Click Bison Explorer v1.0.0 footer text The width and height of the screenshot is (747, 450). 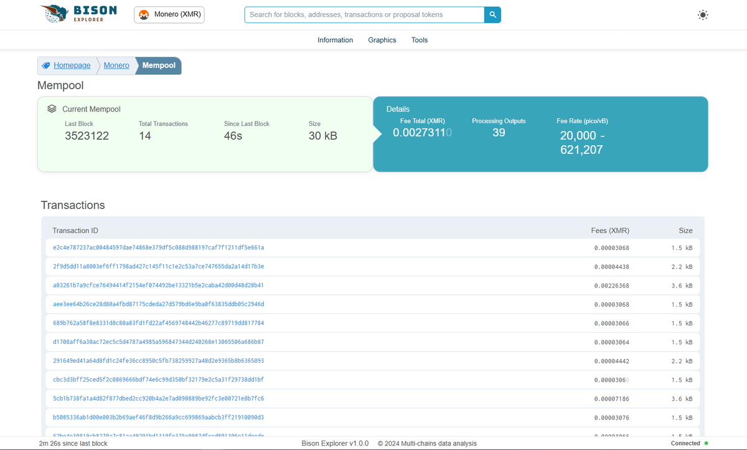point(335,443)
